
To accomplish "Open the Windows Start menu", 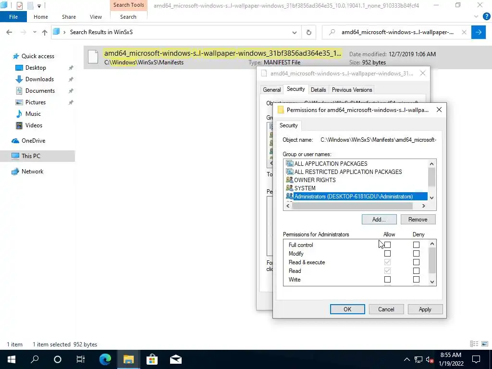I will 12,359.
